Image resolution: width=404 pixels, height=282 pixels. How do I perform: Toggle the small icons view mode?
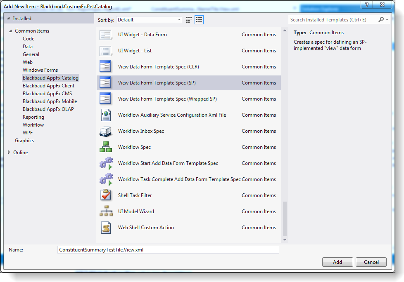click(x=199, y=19)
